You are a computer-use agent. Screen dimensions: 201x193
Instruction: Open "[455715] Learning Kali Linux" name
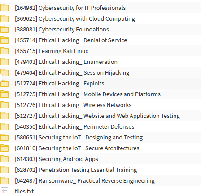click(x=52, y=51)
